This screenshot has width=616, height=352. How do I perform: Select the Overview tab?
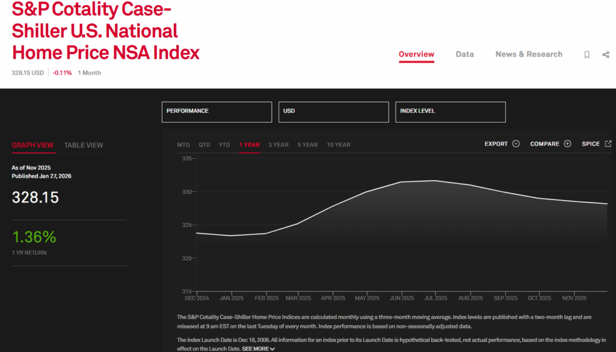pos(416,54)
